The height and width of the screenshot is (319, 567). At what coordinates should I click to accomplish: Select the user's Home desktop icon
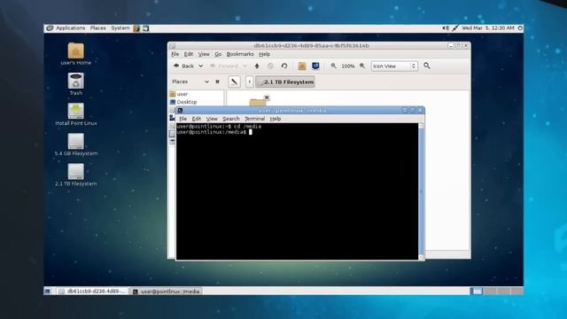pos(75,54)
